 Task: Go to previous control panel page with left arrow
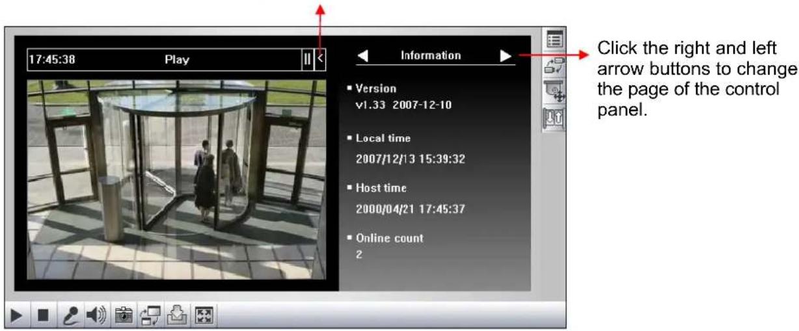[364, 56]
